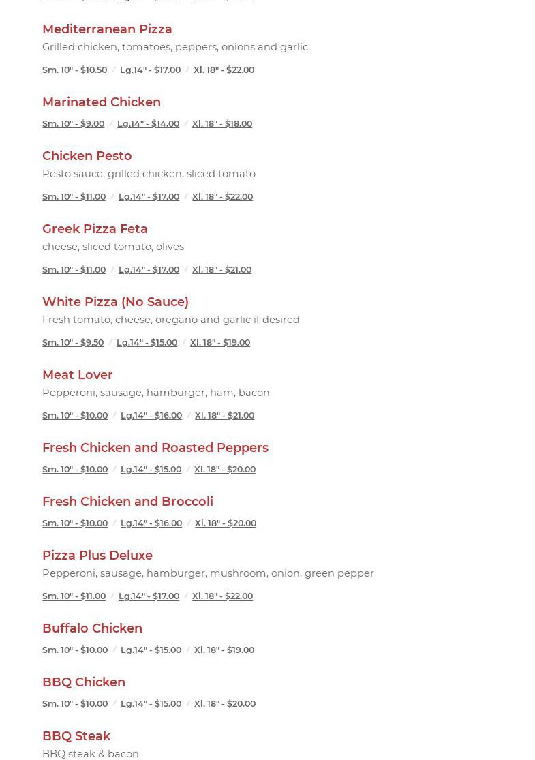Screen dimensions: 535x760
Task: Select Greek Pizza Feta Sm. 10" price
Action: click(74, 269)
